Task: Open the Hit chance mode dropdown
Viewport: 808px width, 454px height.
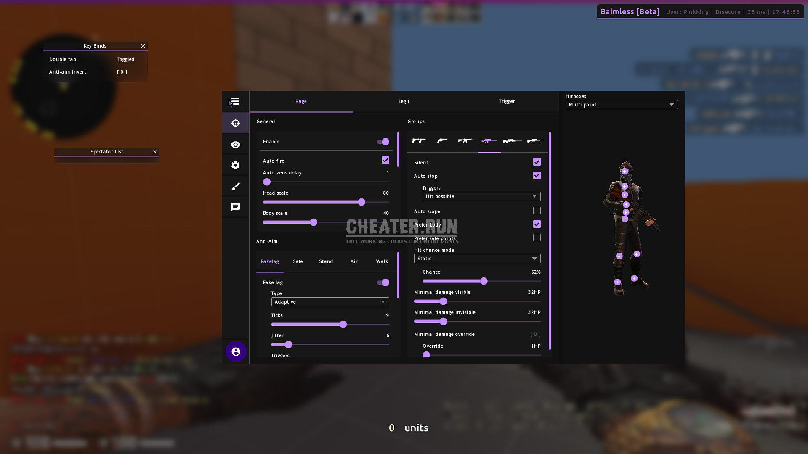Action: 477,259
